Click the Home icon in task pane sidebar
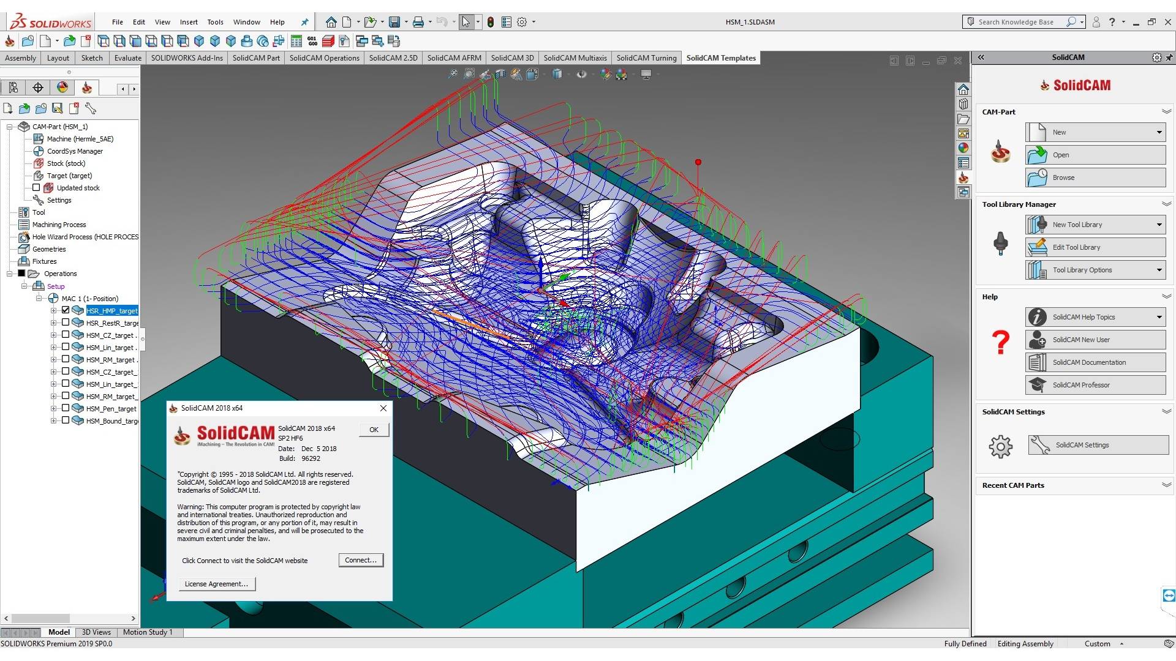Screen dimensions: 1176x661 pos(963,89)
